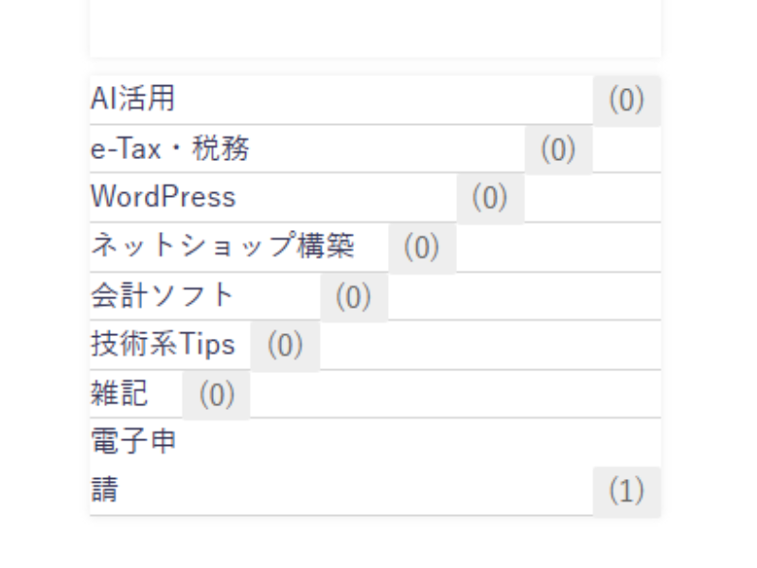
Task: Click blank row area right of WordPress
Action: [x=591, y=199]
